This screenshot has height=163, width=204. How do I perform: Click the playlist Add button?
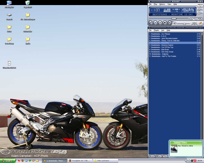(x=152, y=156)
